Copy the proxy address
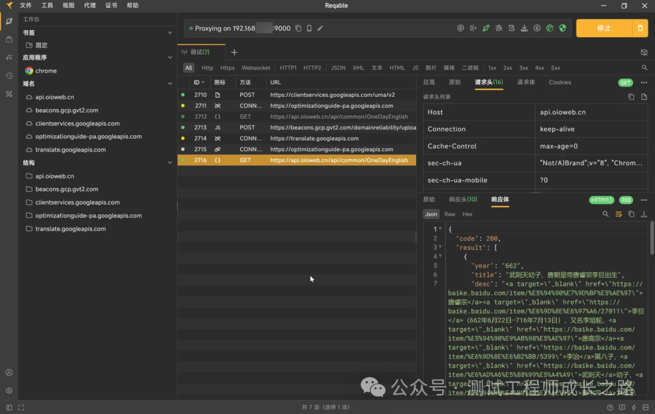The width and height of the screenshot is (655, 414). coord(298,28)
